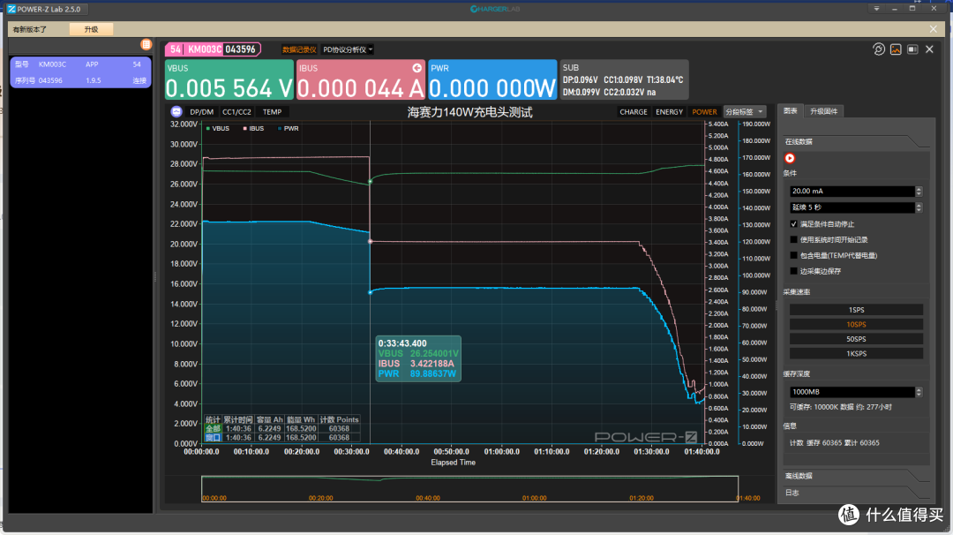The height and width of the screenshot is (535, 953).
Task: Click the orange device list icon
Action: pos(146,44)
